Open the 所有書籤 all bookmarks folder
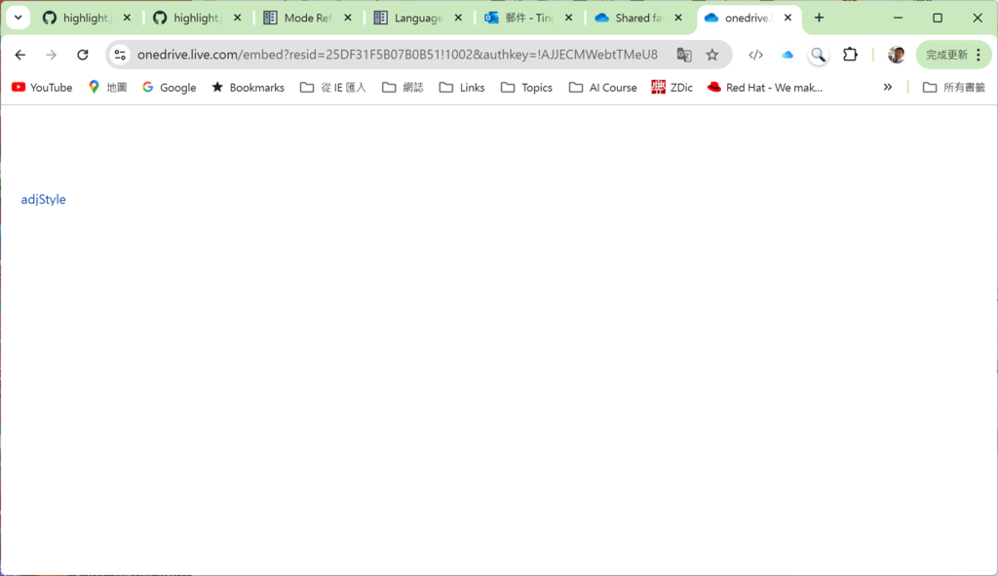The width and height of the screenshot is (998, 576). point(954,87)
